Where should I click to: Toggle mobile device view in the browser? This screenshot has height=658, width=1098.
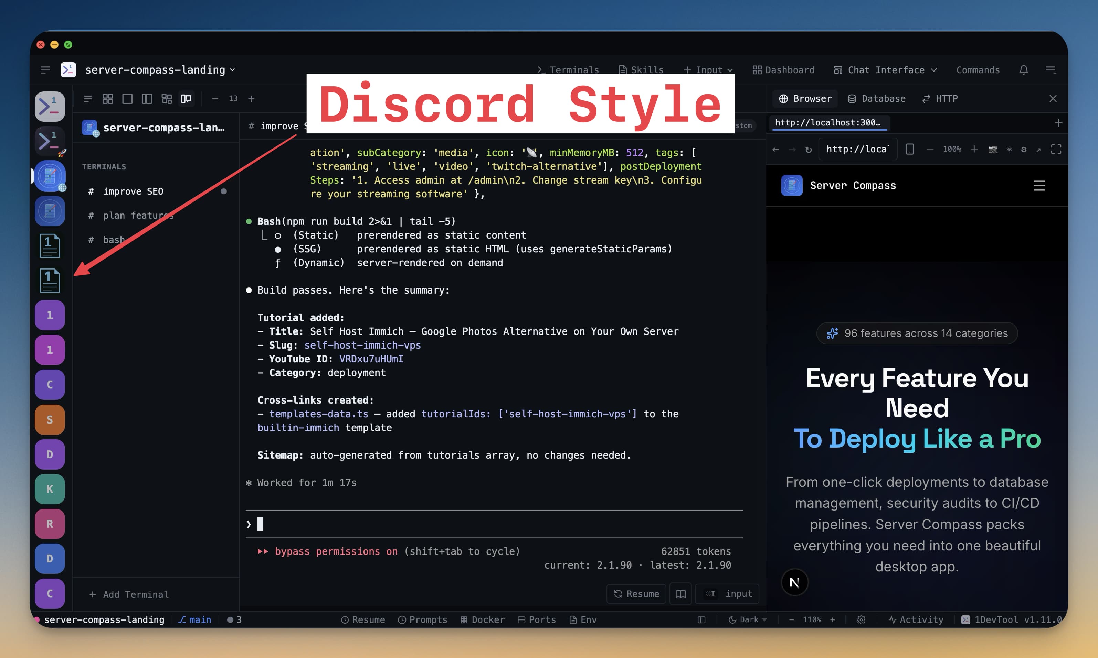[x=910, y=150]
